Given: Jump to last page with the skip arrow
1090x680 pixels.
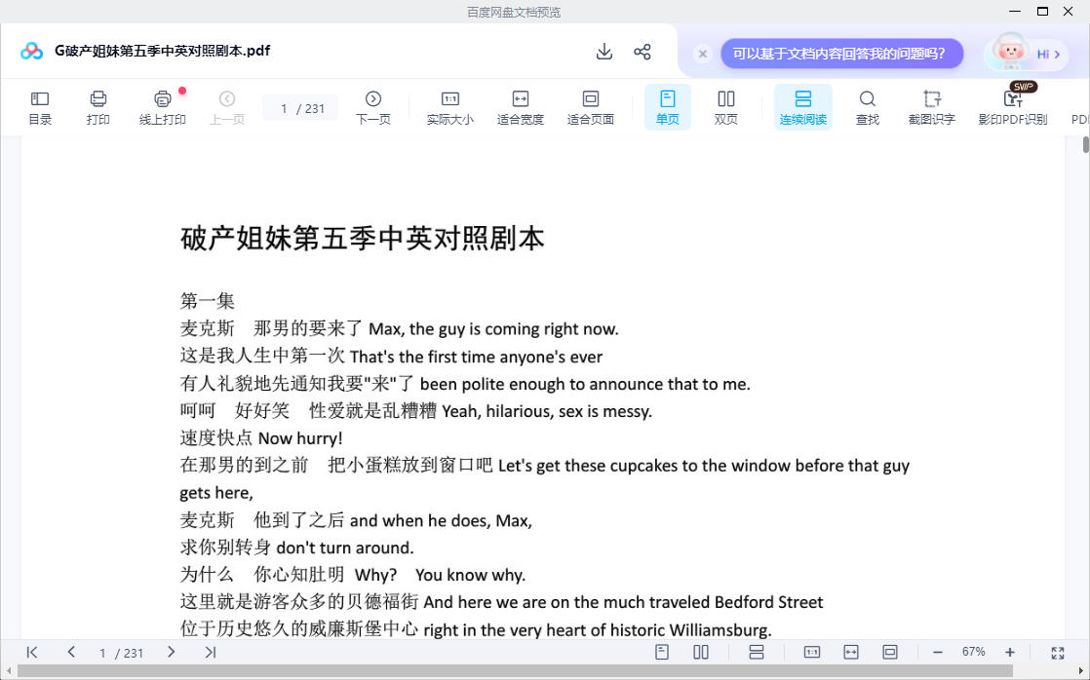Looking at the screenshot, I should [x=210, y=652].
